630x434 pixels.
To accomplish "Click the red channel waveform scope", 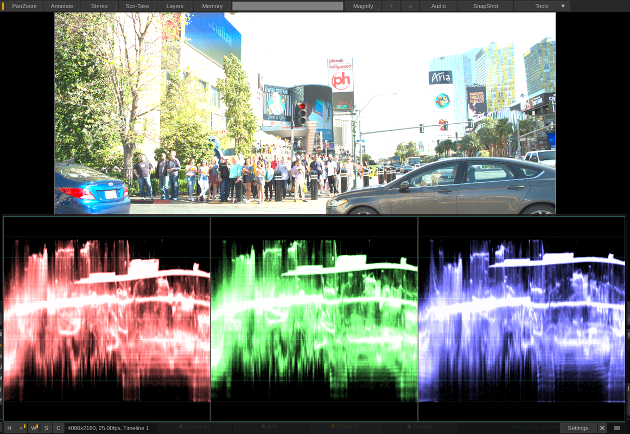I will click(x=107, y=318).
